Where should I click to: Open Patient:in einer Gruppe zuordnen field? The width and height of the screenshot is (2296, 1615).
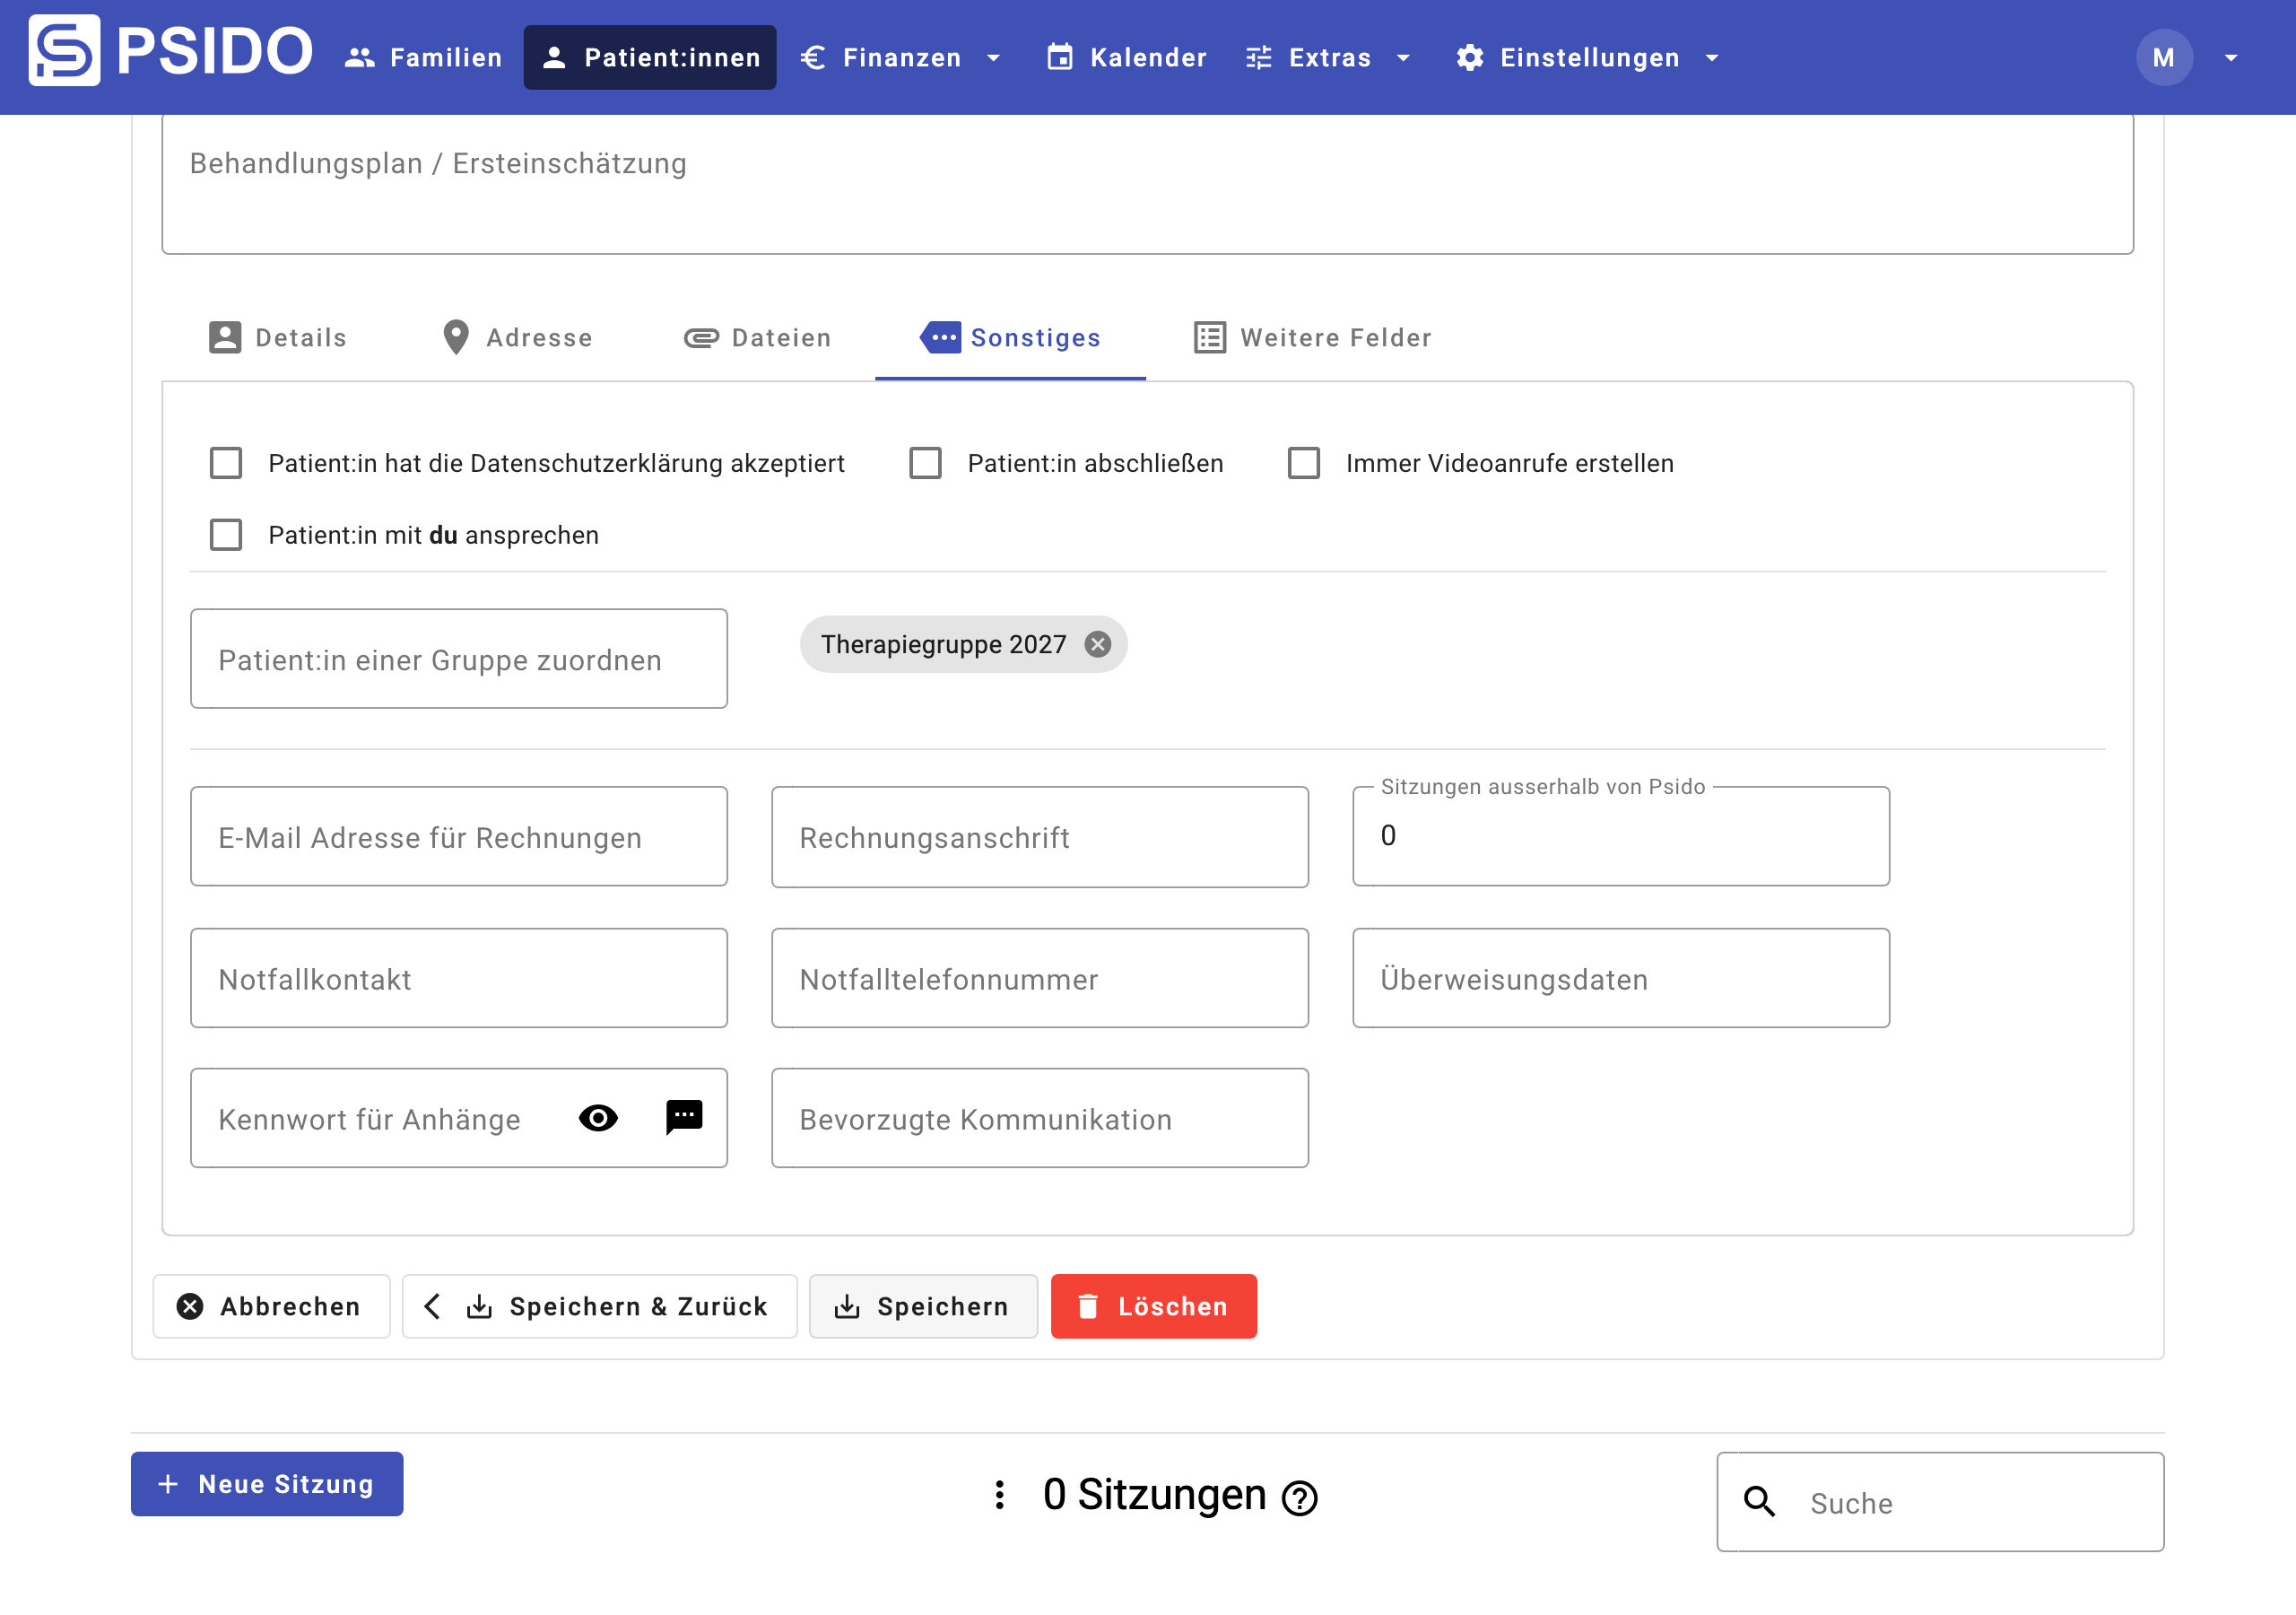pos(459,659)
